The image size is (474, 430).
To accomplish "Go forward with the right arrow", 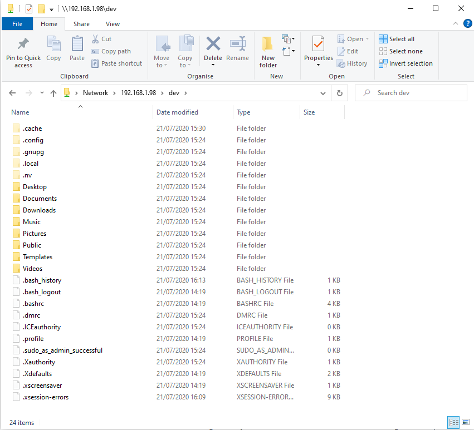I will click(x=29, y=93).
